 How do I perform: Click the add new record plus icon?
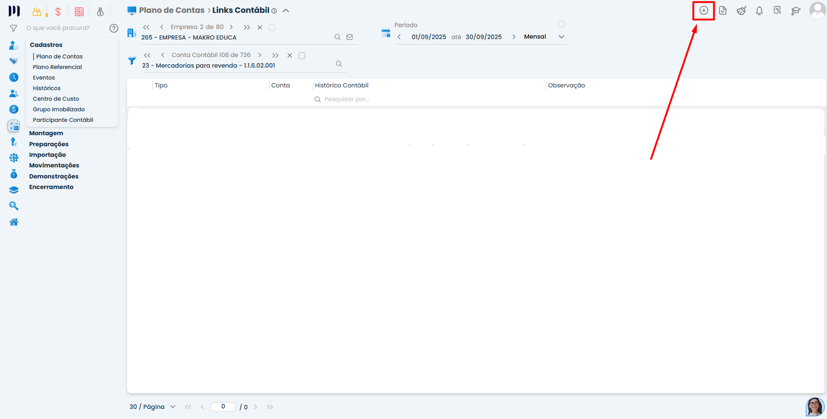[704, 11]
